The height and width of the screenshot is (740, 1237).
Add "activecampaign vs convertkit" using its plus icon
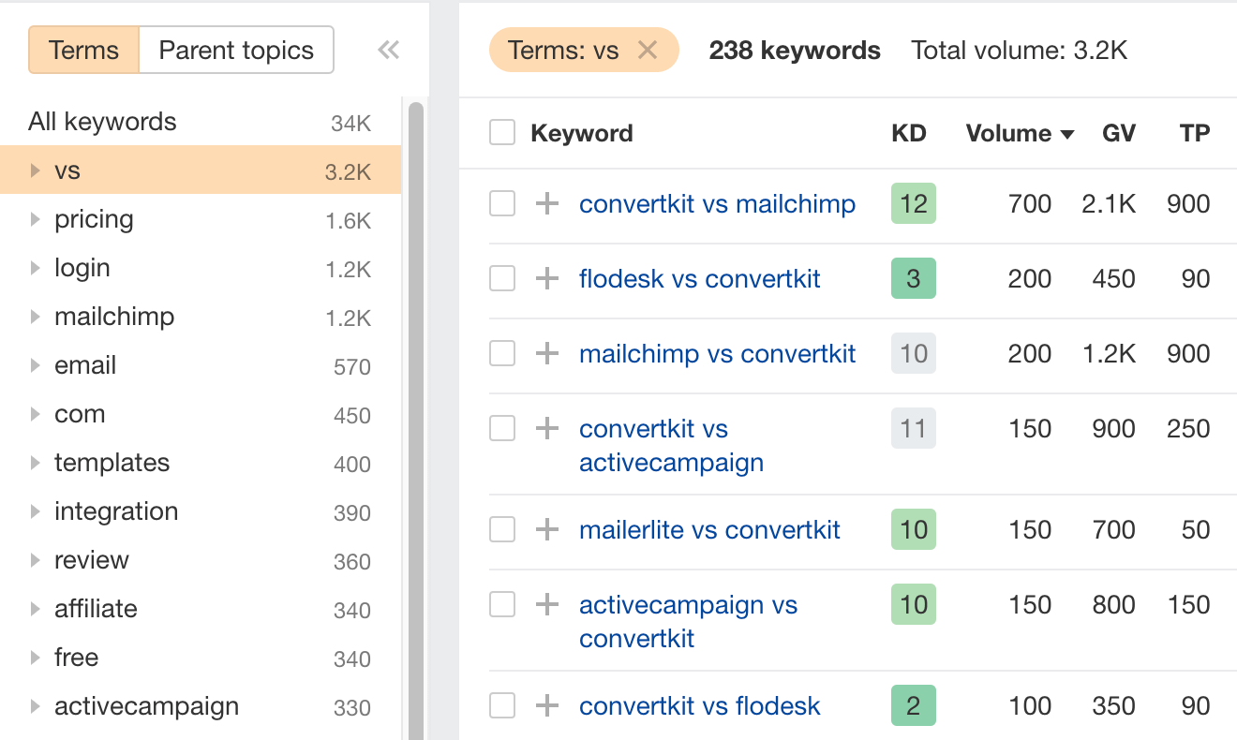tap(546, 604)
